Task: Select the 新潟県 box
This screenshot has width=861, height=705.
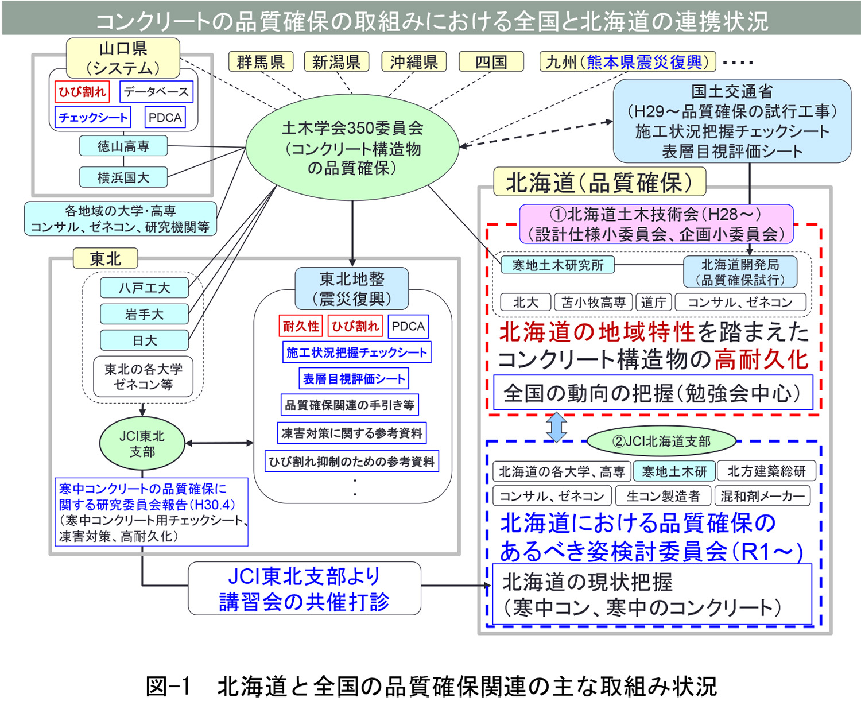Action: [336, 61]
